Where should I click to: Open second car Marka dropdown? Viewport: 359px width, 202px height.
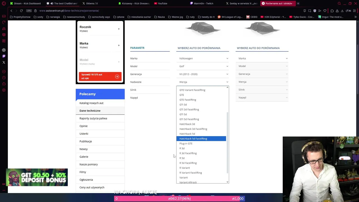click(263, 58)
